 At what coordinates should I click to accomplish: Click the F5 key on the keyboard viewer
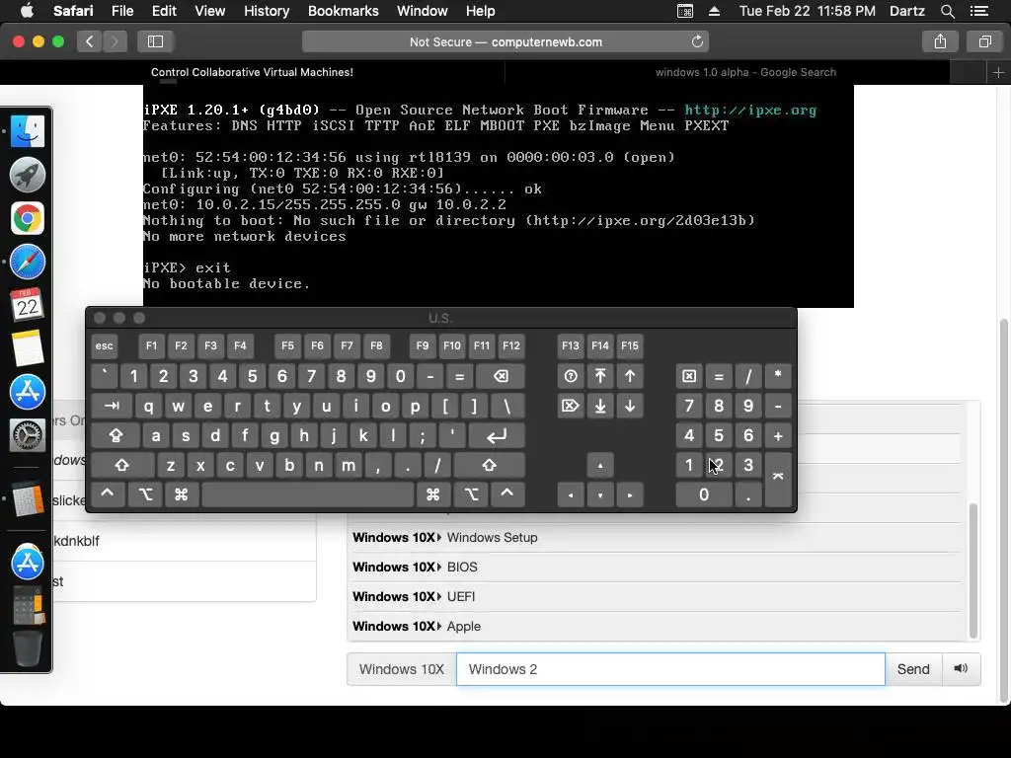[287, 346]
